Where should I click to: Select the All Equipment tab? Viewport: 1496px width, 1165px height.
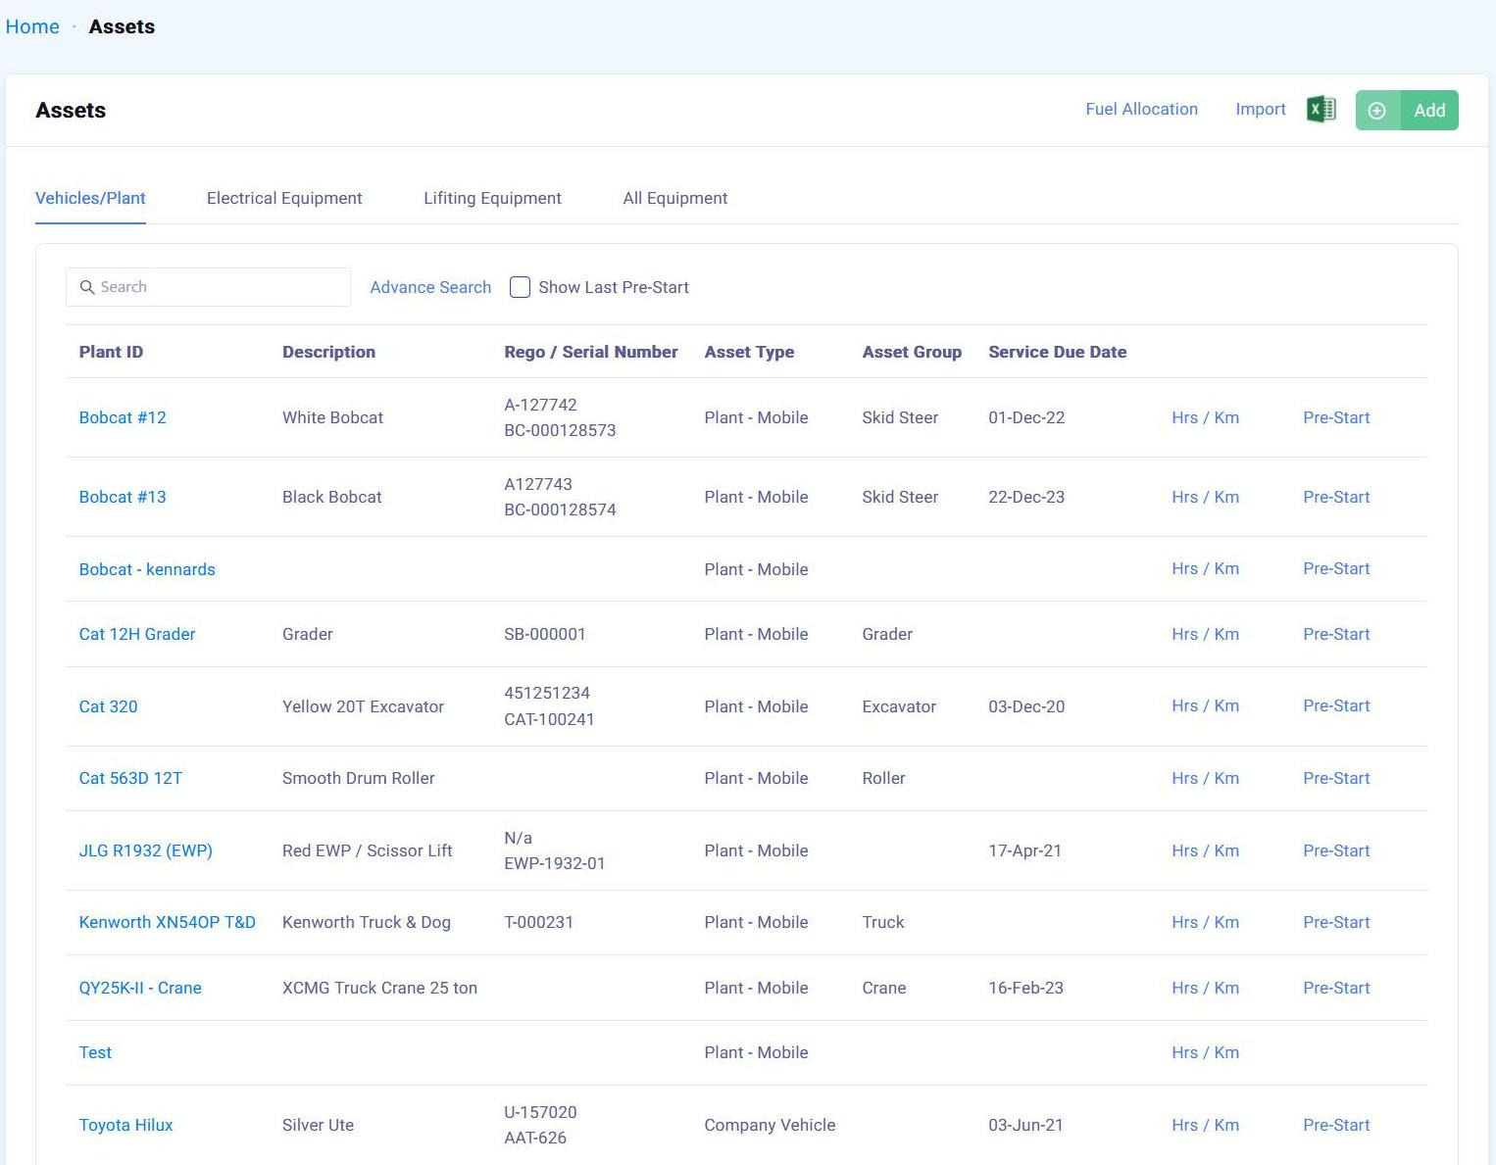674,198
